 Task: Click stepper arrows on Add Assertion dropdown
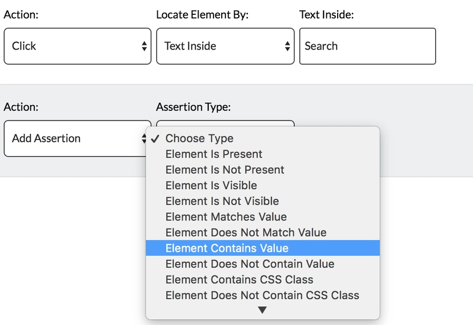144,138
